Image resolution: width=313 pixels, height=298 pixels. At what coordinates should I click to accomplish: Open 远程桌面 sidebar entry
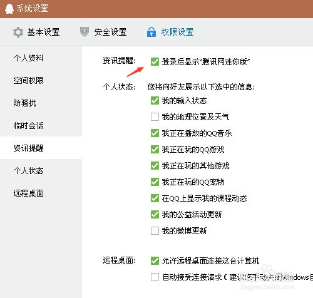(x=29, y=193)
